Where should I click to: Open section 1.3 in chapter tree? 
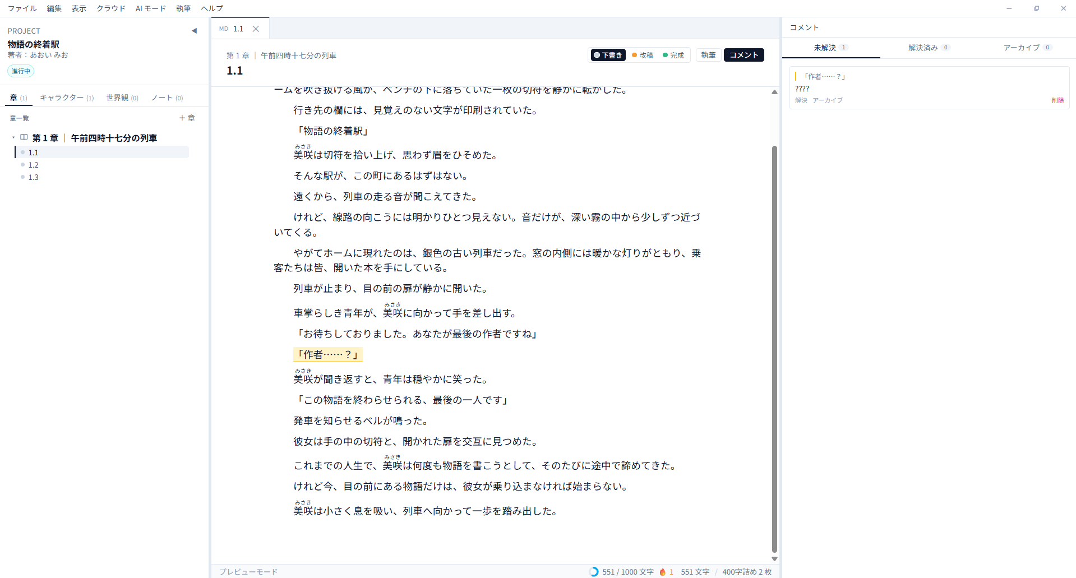(102, 177)
